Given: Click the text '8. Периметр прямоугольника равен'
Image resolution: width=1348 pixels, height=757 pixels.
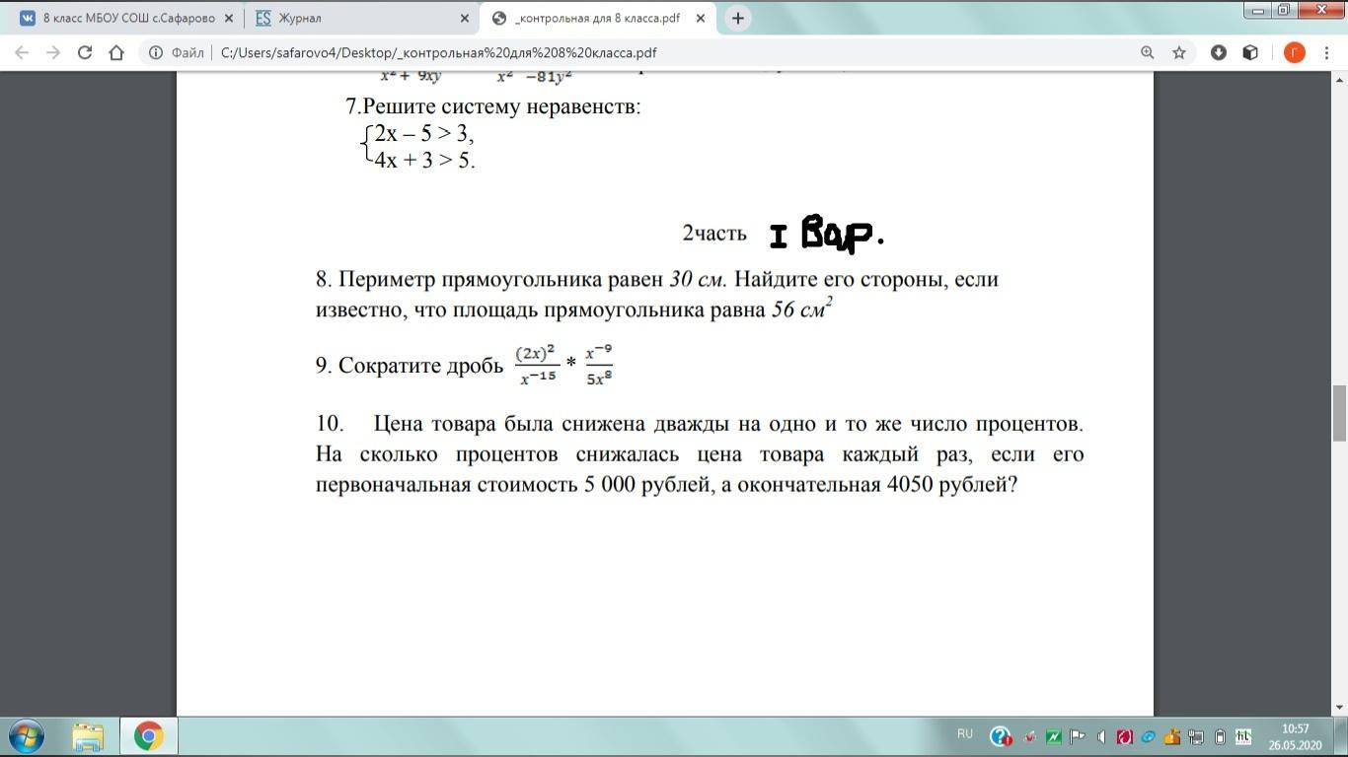Looking at the screenshot, I should click(x=490, y=279).
